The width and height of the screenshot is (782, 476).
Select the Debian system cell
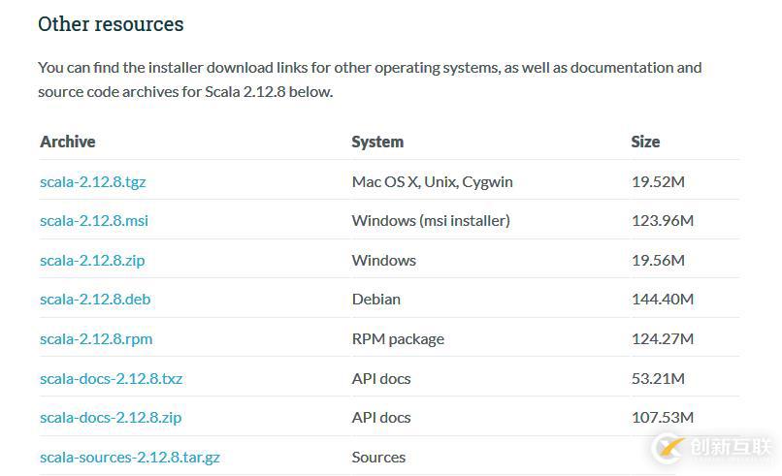[376, 299]
